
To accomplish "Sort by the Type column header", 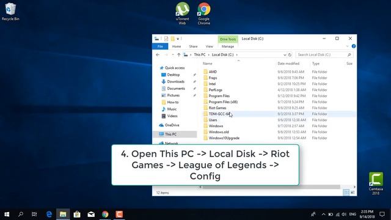I will point(316,64).
